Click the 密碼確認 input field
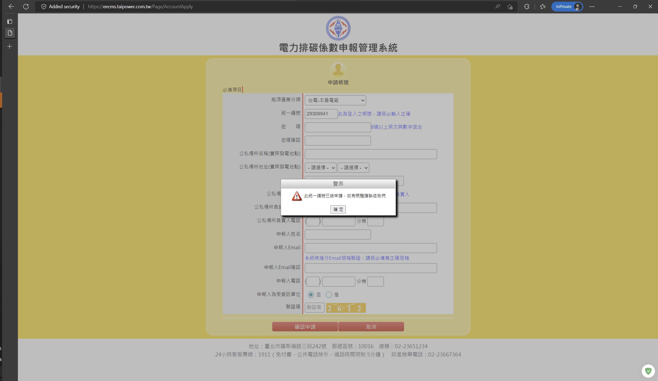 click(x=338, y=140)
